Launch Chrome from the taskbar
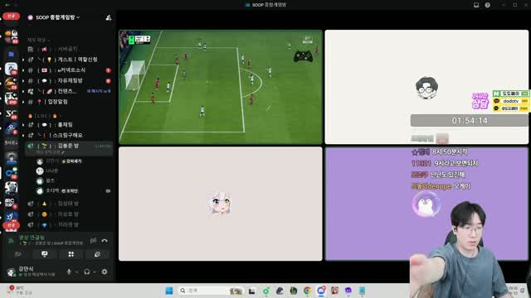531x298 pixels. click(x=307, y=291)
